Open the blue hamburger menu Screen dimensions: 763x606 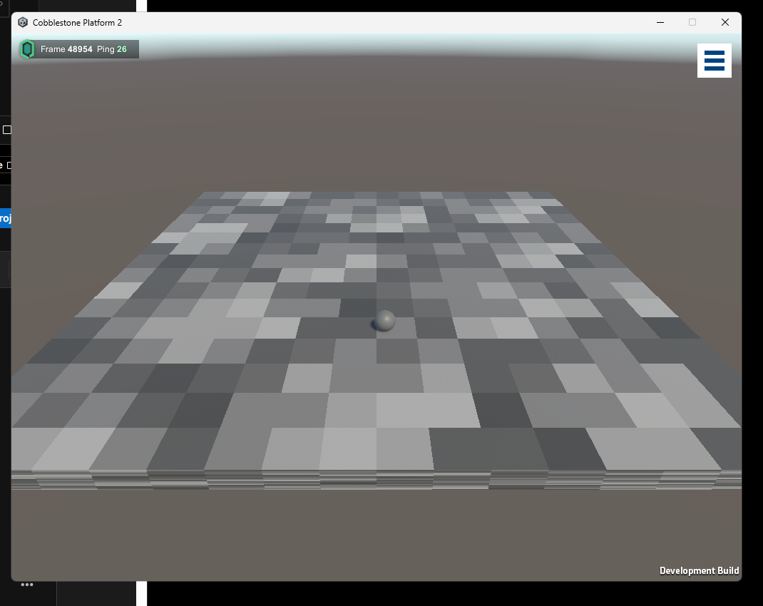[714, 61]
